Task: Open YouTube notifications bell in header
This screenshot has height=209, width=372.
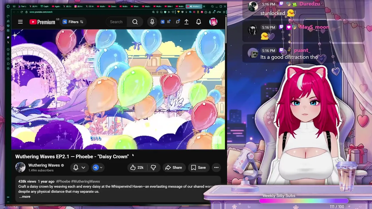Action: click(x=198, y=22)
